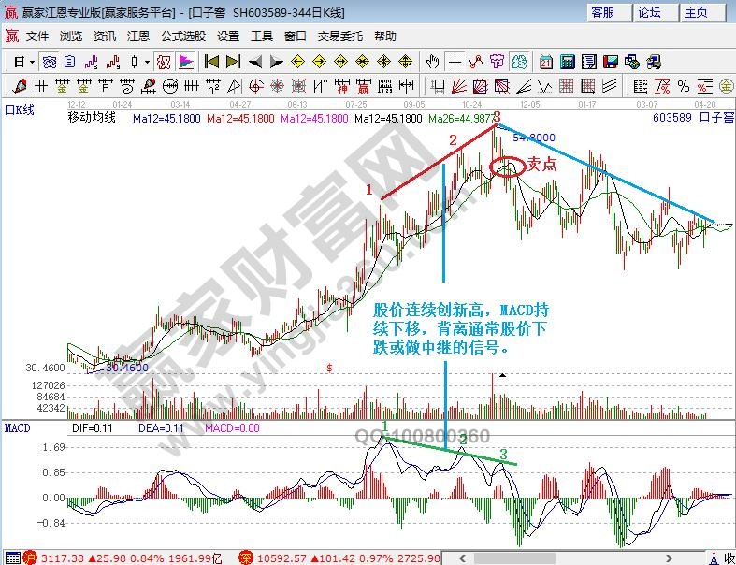Select the red pen drawing tool
This screenshot has width=736, height=565.
(20, 86)
